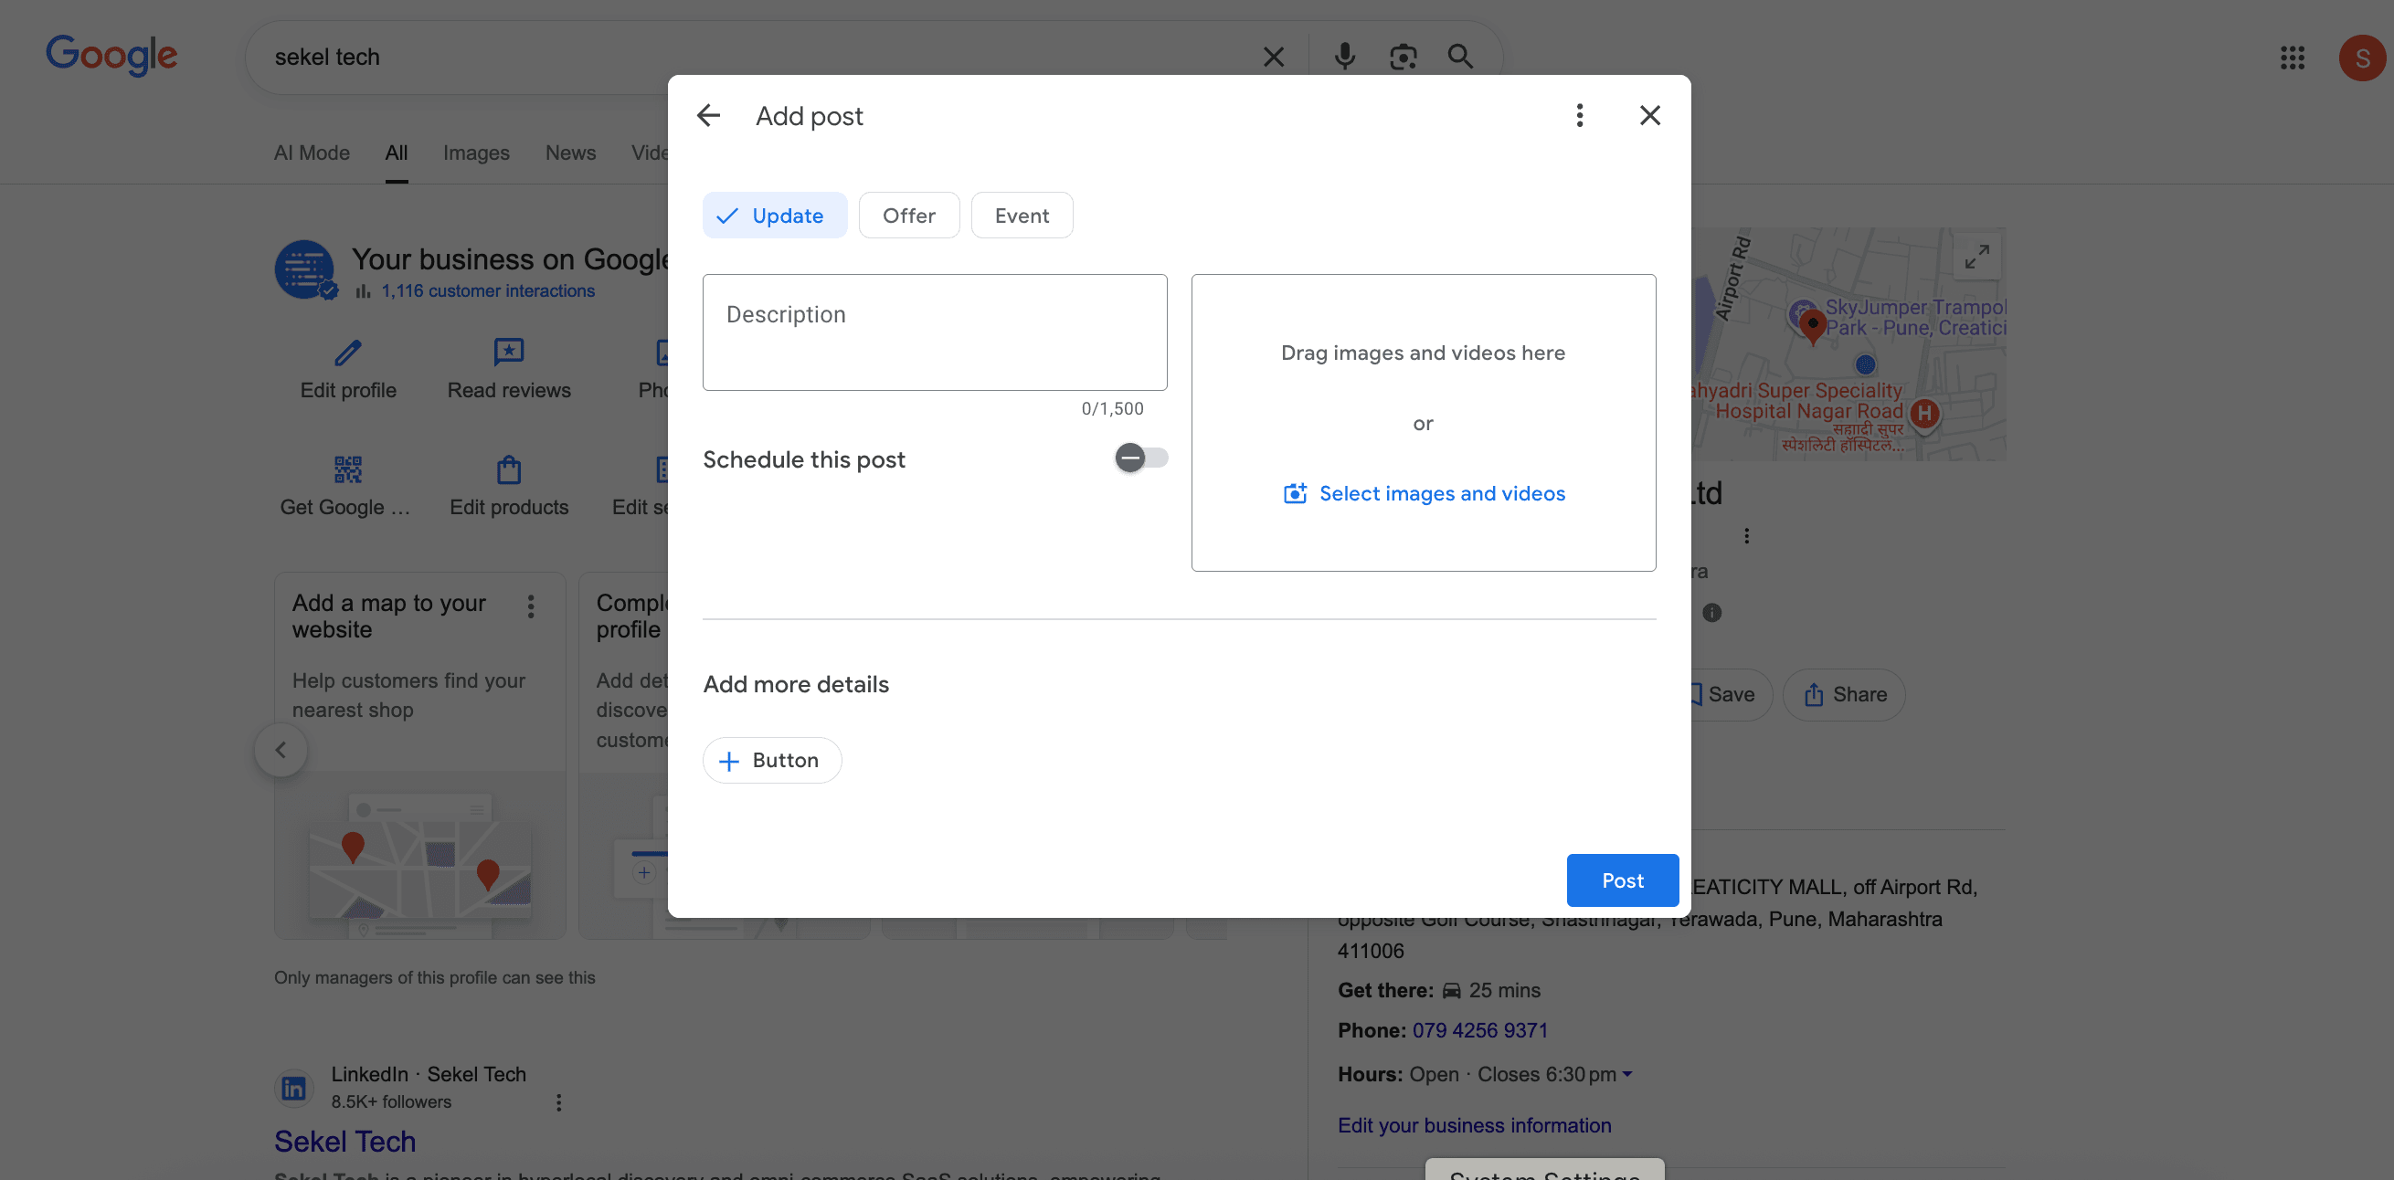Click the Read reviews star icon
The image size is (2394, 1180).
pyautogui.click(x=509, y=353)
